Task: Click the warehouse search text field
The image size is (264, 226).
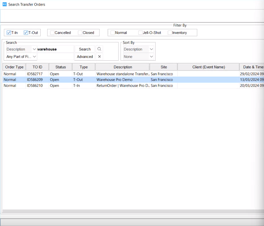Action: [x=55, y=49]
